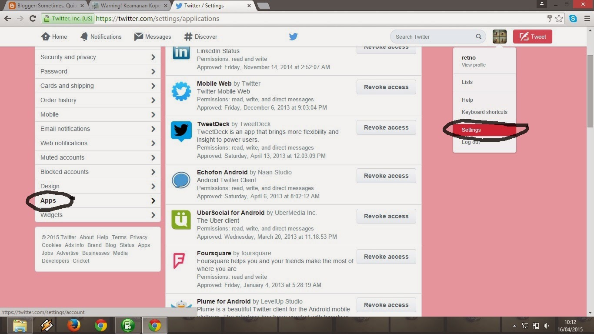Revoke access for Mobile Web
This screenshot has height=334, width=594.
coord(386,87)
